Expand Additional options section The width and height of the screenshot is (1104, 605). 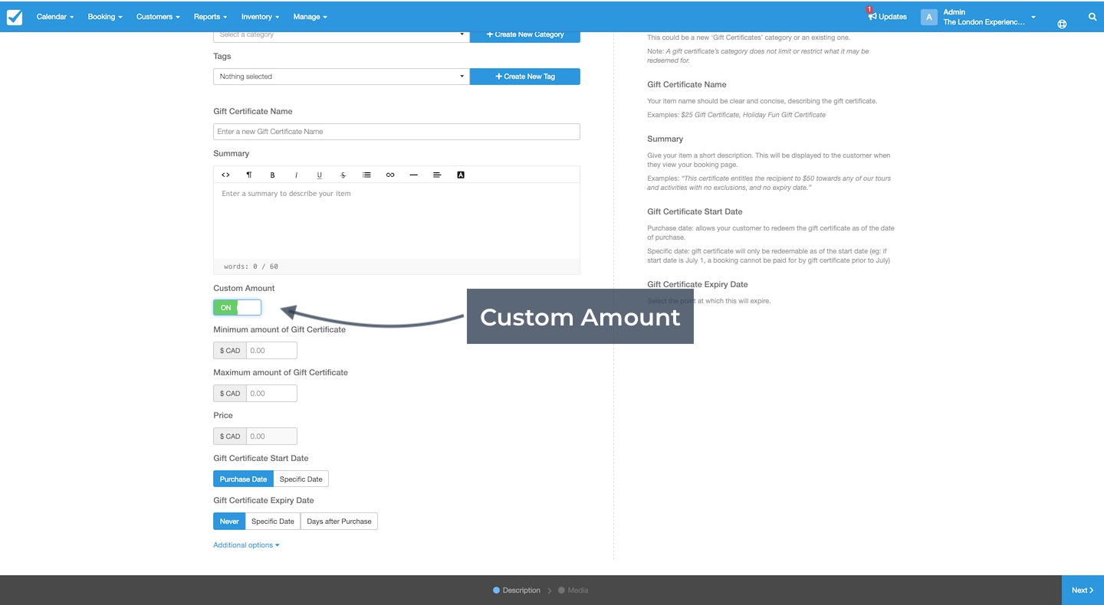coord(246,545)
